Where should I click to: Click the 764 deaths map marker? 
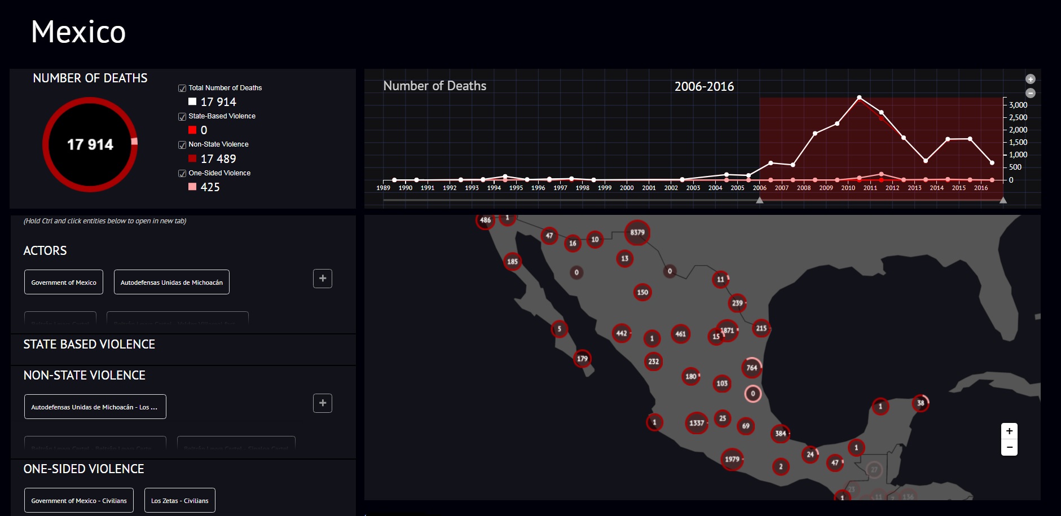pos(752,368)
